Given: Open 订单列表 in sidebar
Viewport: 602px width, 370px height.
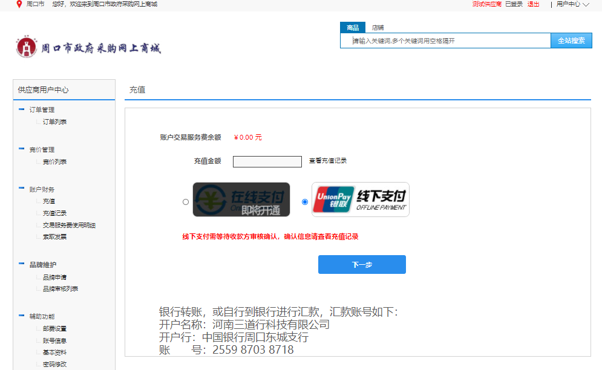Looking at the screenshot, I should click(54, 122).
